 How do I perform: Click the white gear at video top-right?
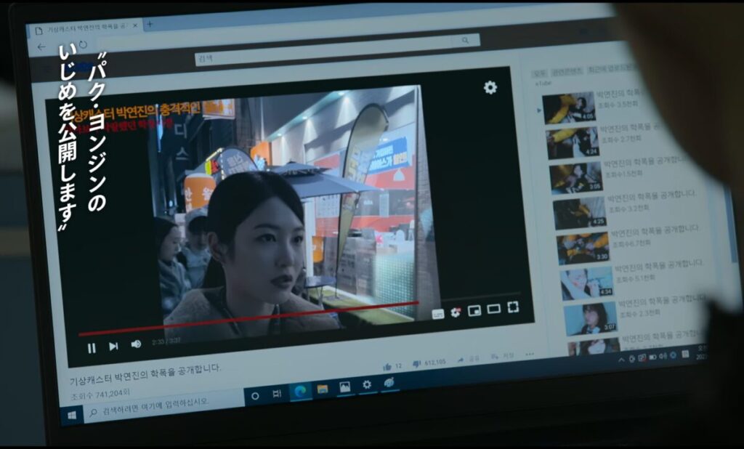point(490,87)
